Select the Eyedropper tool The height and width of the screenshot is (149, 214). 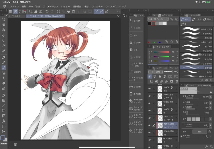click(4, 50)
